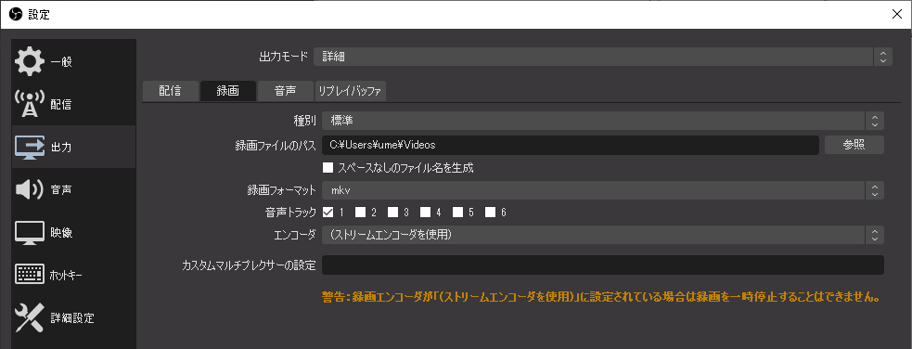The width and height of the screenshot is (912, 349).
Task: Enable audio track 5 checkbox
Action: 457,212
